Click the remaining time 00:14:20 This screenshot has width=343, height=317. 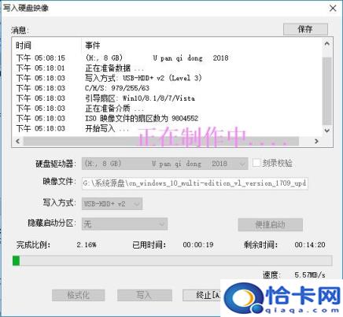(310, 245)
